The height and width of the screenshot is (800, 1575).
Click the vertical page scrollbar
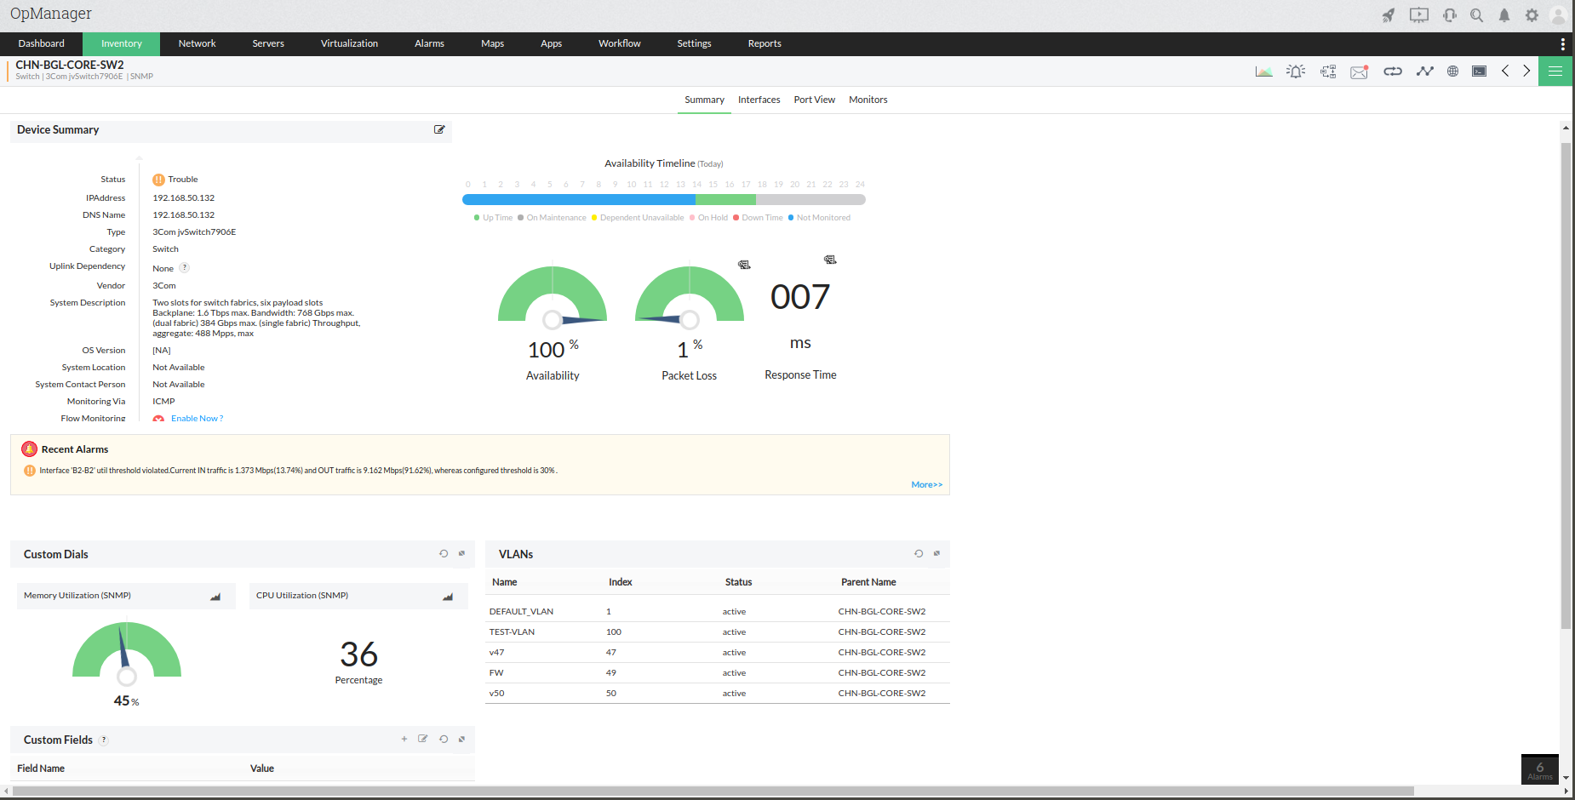click(1566, 387)
